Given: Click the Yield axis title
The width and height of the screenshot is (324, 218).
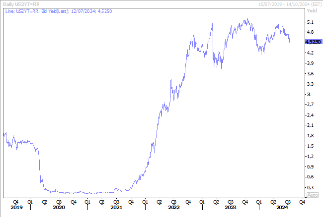Looking at the screenshot, I should click(x=313, y=11).
